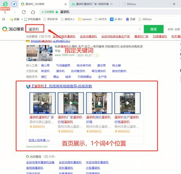Click the 数控切割机 link
The height and width of the screenshot is (174, 181).
(x=119, y=71)
